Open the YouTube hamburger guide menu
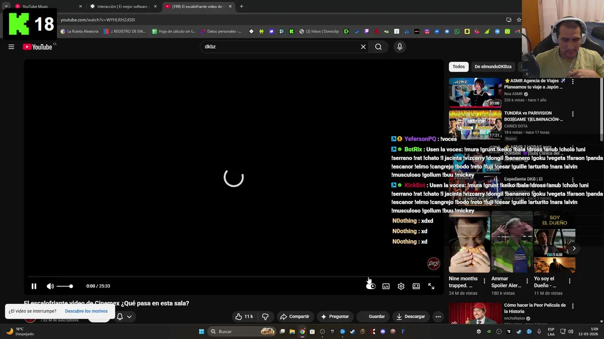 pyautogui.click(x=11, y=47)
